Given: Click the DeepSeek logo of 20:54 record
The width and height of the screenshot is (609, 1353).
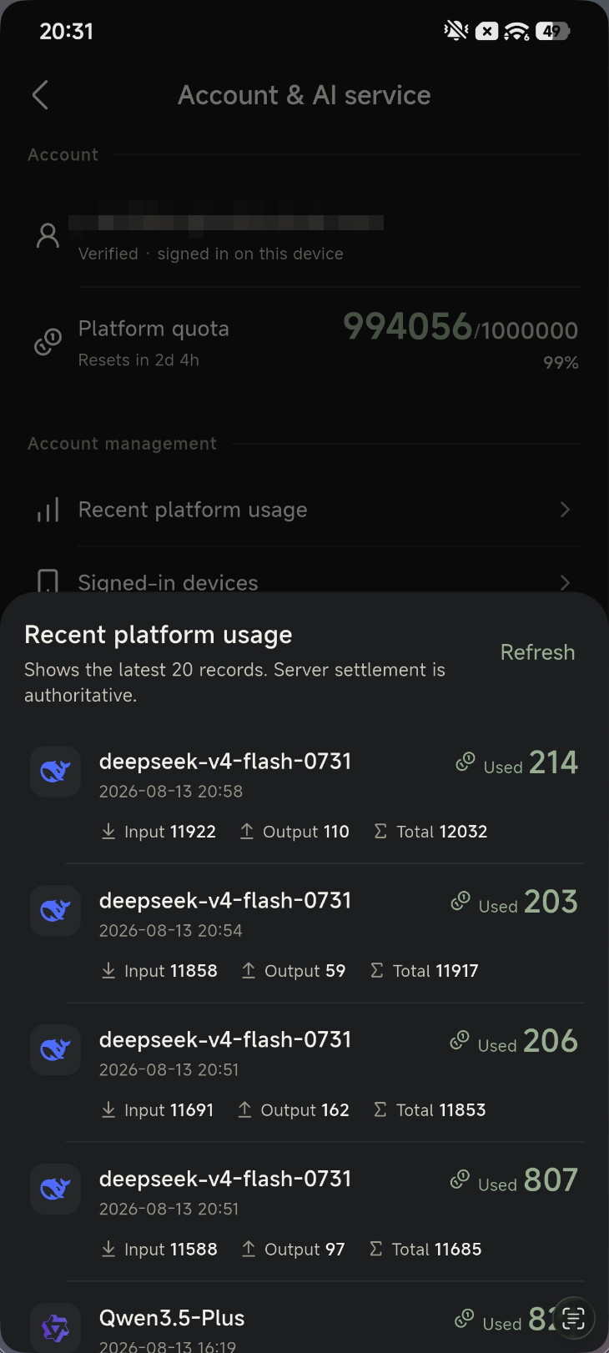Looking at the screenshot, I should pyautogui.click(x=56, y=911).
